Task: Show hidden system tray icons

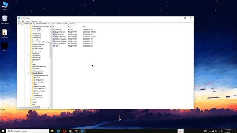Action: click(x=210, y=131)
